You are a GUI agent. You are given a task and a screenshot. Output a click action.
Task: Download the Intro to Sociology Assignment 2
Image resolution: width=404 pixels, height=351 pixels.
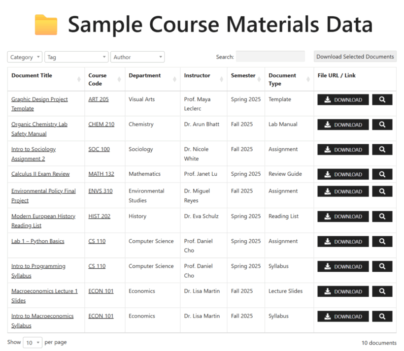[343, 150]
